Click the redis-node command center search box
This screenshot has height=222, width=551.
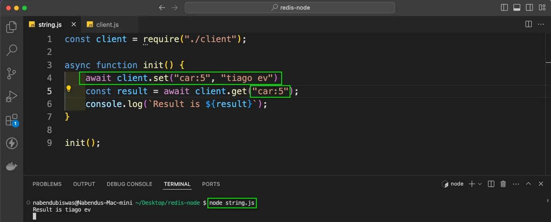(x=290, y=8)
